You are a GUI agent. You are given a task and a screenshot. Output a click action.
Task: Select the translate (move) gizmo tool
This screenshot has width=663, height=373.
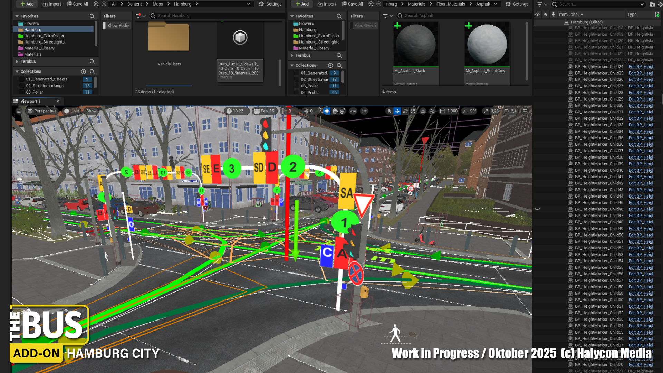pos(397,111)
